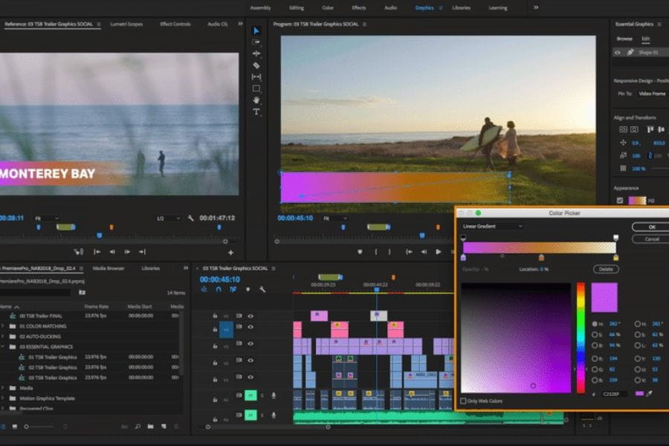Open the Linear Gradient type dropdown
Image resolution: width=669 pixels, height=446 pixels.
492,226
